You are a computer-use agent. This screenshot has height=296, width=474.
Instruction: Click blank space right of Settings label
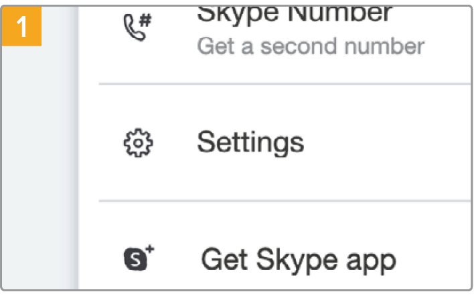point(388,142)
